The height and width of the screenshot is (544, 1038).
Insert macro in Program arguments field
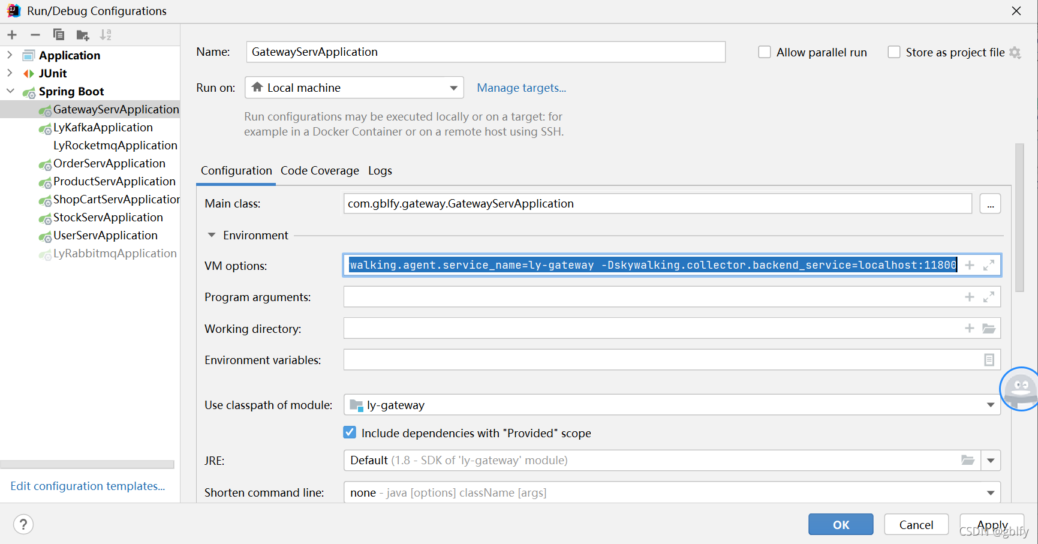click(970, 297)
